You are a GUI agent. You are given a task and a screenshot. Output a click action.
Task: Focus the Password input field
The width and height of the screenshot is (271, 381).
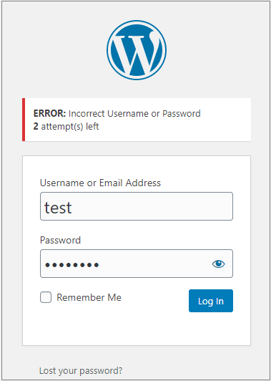coord(137,264)
